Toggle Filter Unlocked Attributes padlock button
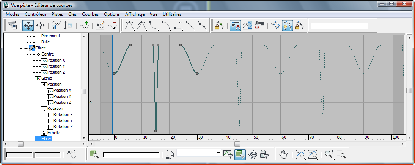 point(264,154)
